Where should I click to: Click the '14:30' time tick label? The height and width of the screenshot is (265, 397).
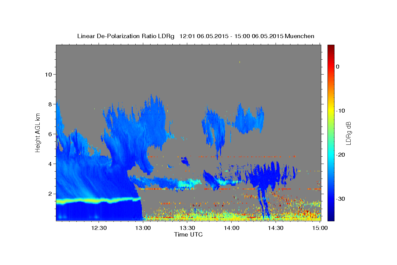[x=276, y=228]
